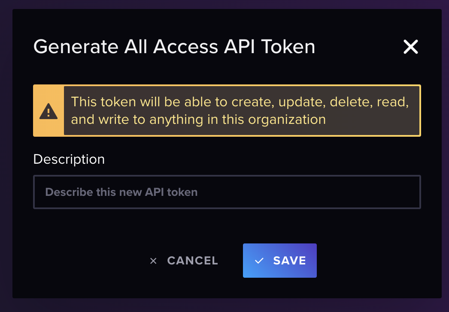
Task: Click the Generate All Access API Token heading
Action: (174, 47)
